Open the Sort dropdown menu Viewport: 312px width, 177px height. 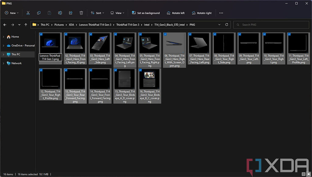pyautogui.click(x=97, y=13)
